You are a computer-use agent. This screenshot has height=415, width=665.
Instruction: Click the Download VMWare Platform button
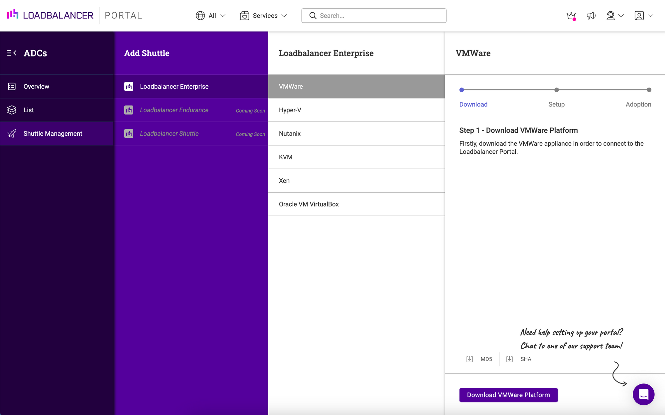click(508, 394)
